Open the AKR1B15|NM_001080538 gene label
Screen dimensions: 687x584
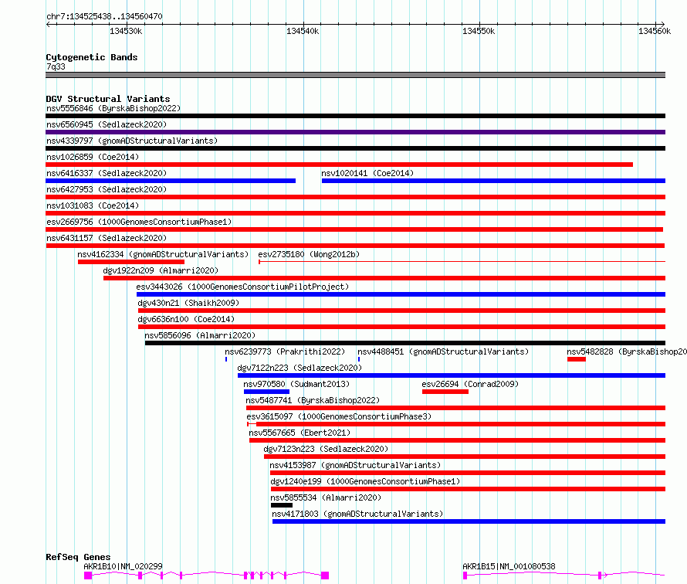tap(509, 566)
